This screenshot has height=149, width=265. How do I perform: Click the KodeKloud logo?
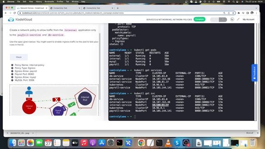coord(20,19)
